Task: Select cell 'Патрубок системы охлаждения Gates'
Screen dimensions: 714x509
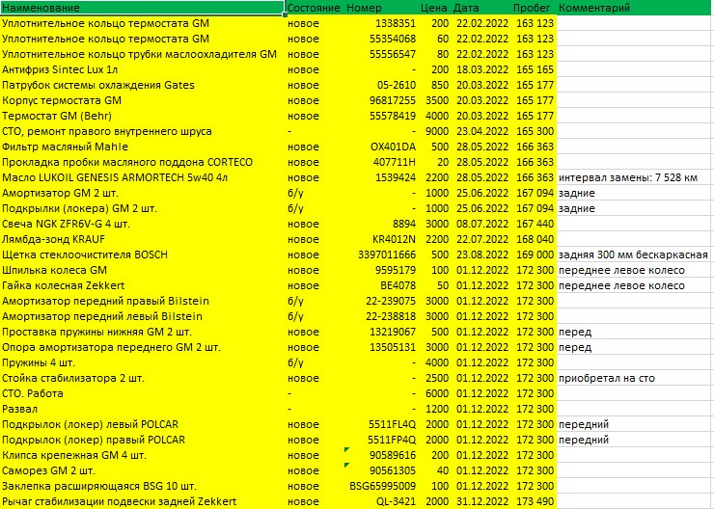Action: click(143, 85)
